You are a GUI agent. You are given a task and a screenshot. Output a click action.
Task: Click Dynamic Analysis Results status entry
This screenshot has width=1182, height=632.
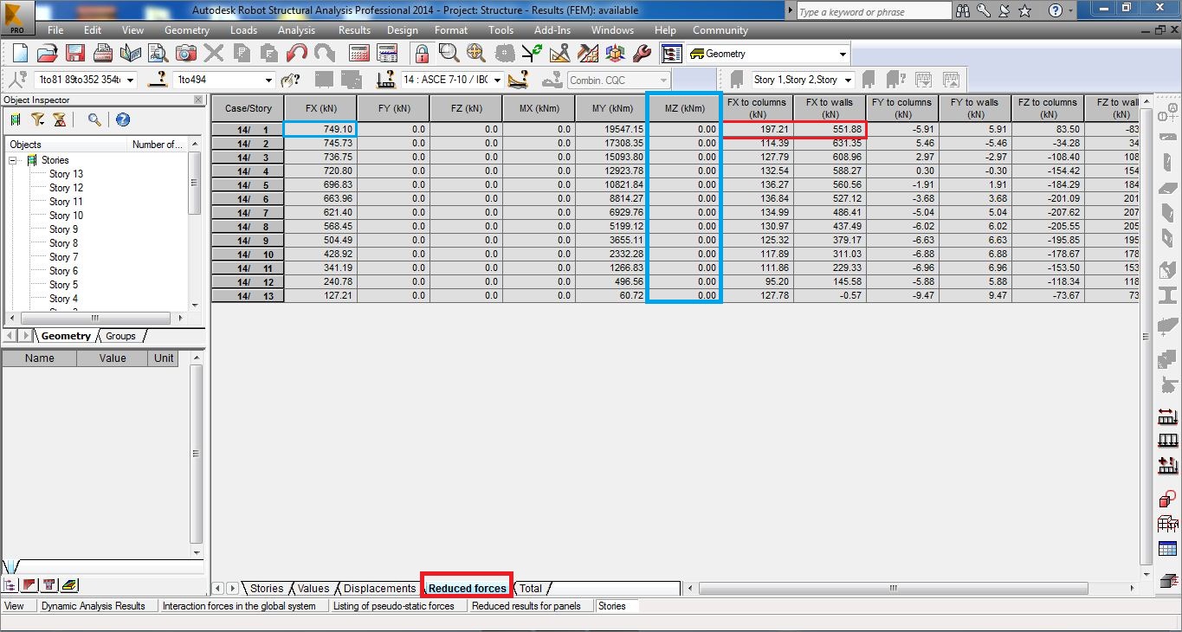click(x=94, y=606)
